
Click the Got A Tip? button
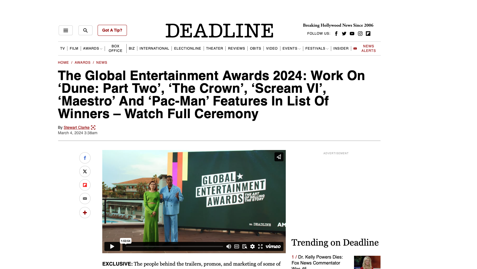click(x=112, y=30)
